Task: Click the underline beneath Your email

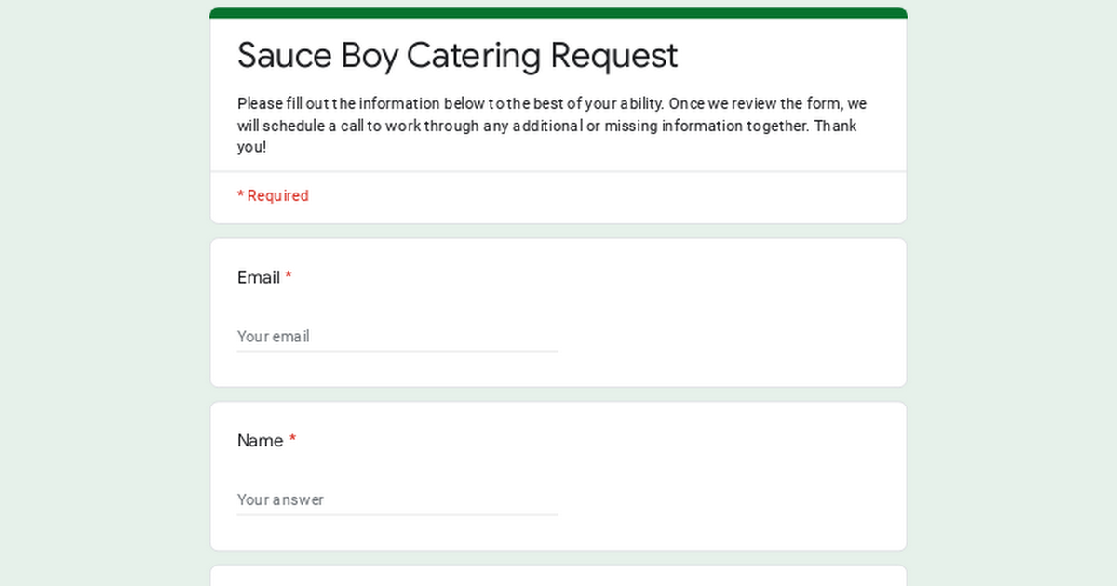Action: (x=397, y=351)
